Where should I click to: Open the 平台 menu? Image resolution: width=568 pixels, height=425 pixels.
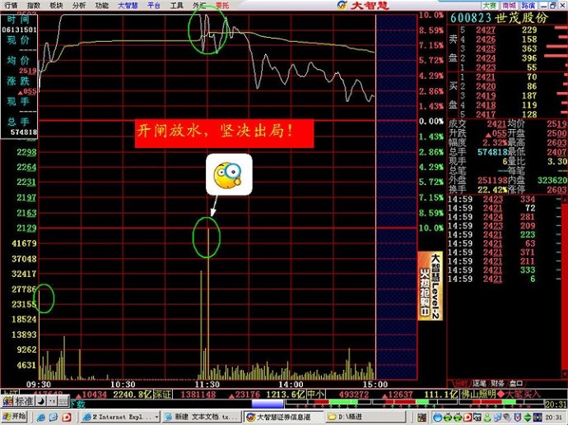[x=154, y=5]
